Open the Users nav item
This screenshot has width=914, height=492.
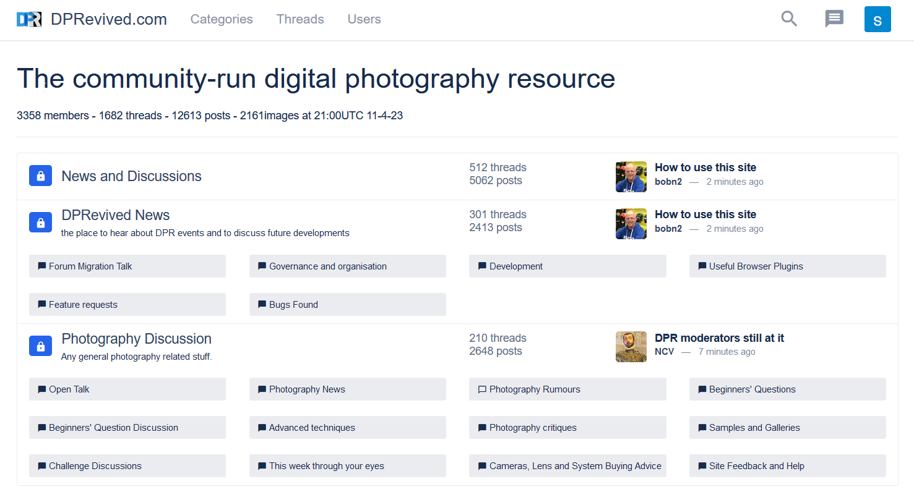(364, 19)
